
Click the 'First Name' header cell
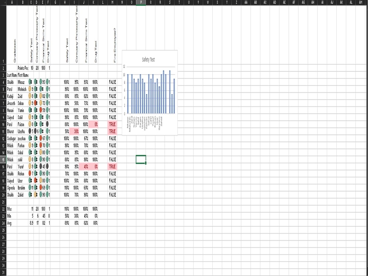23,75
